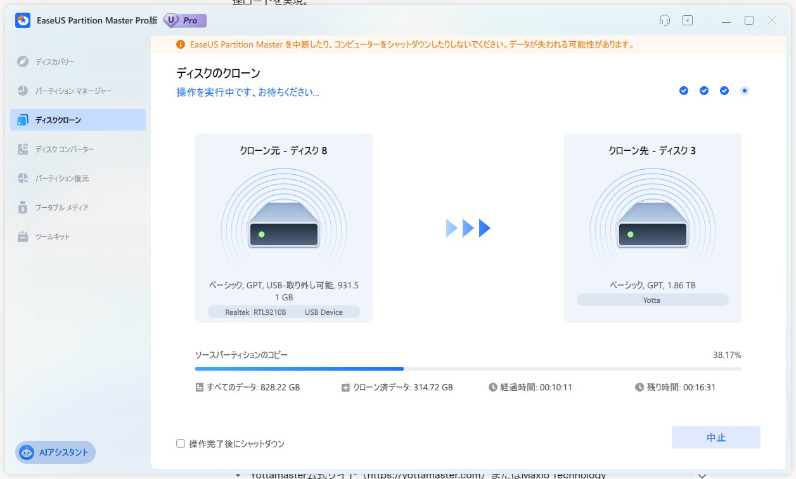
Task: Open パーティション復元 section
Action: pyautogui.click(x=78, y=178)
